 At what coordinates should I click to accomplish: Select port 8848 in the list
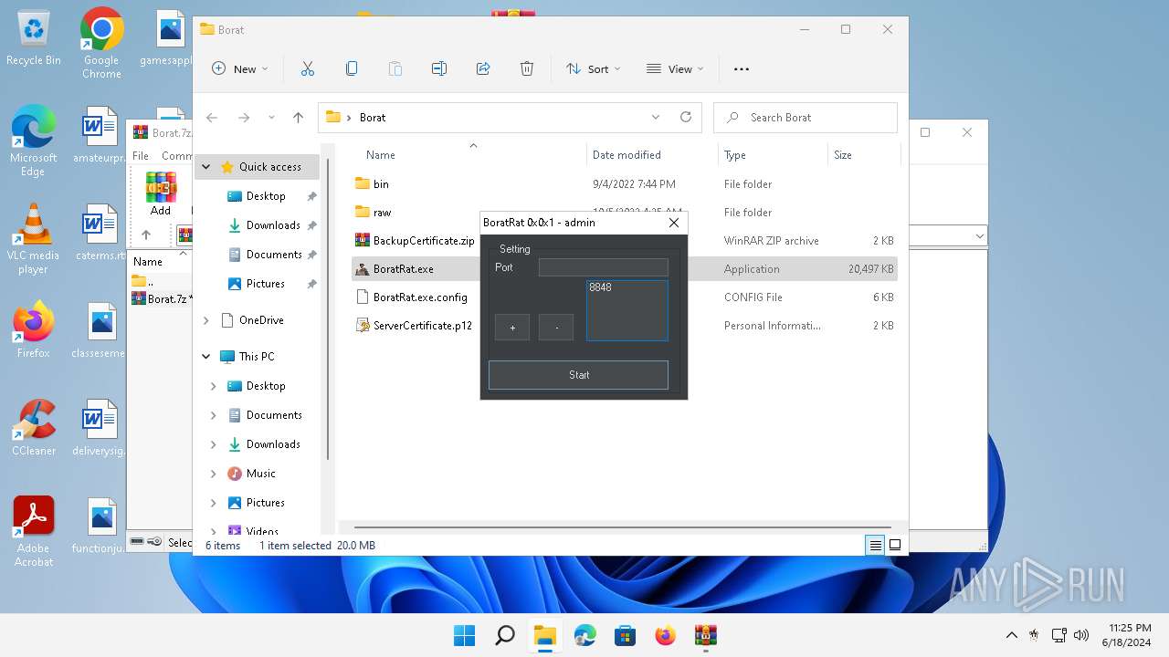601,287
